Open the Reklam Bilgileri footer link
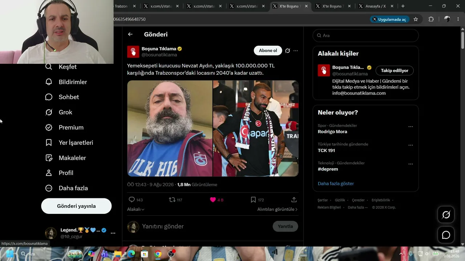The image size is (465, 261). point(329,207)
